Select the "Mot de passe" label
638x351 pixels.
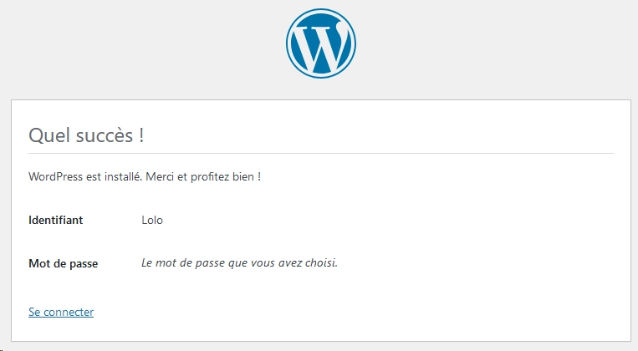point(63,263)
